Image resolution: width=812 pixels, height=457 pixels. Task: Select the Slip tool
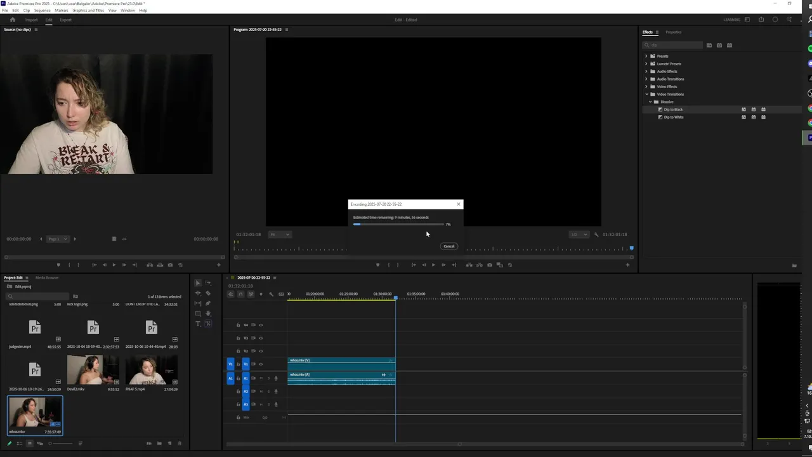point(198,303)
